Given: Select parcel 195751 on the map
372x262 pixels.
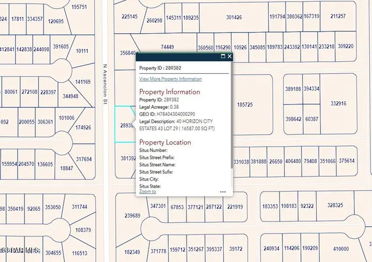Looking at the screenshot, I should pos(79,7).
